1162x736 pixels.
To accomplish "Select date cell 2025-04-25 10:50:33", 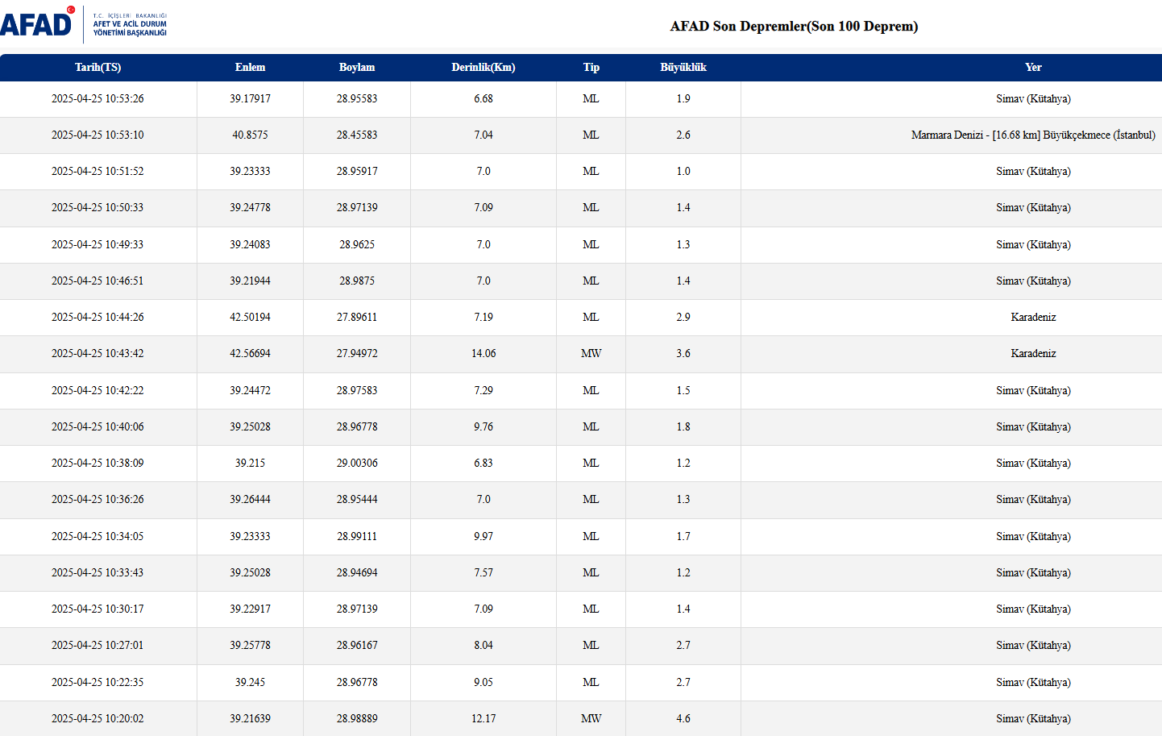I will coord(98,207).
